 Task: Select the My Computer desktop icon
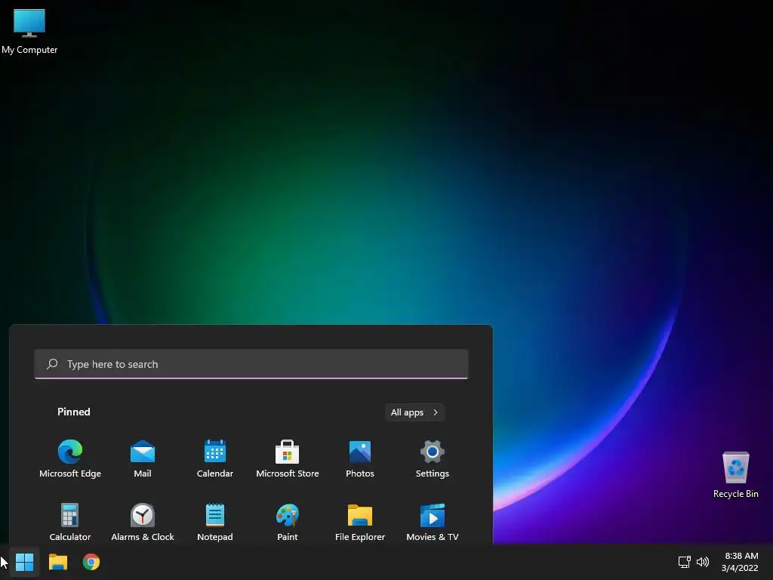click(x=29, y=31)
